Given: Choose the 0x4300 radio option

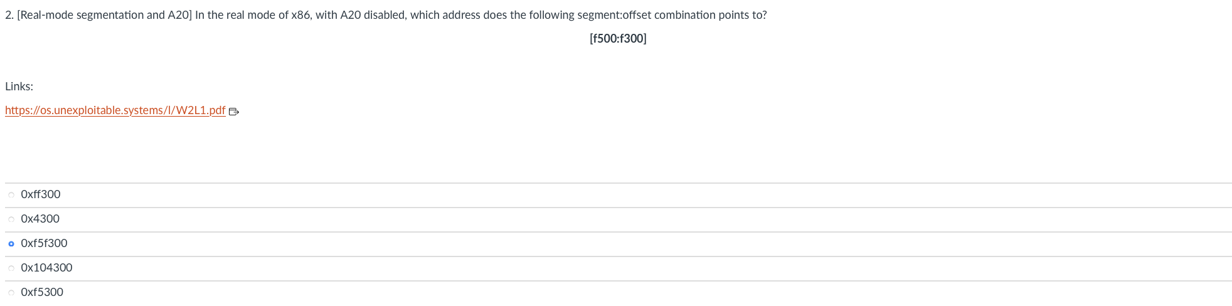Looking at the screenshot, I should pos(11,219).
